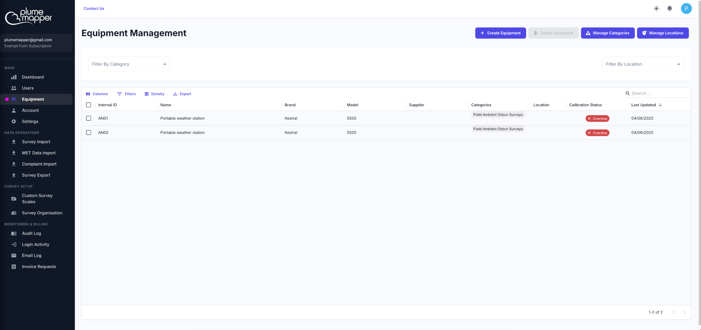Click the Survey Import download icon
This screenshot has height=330, width=701.
point(14,142)
